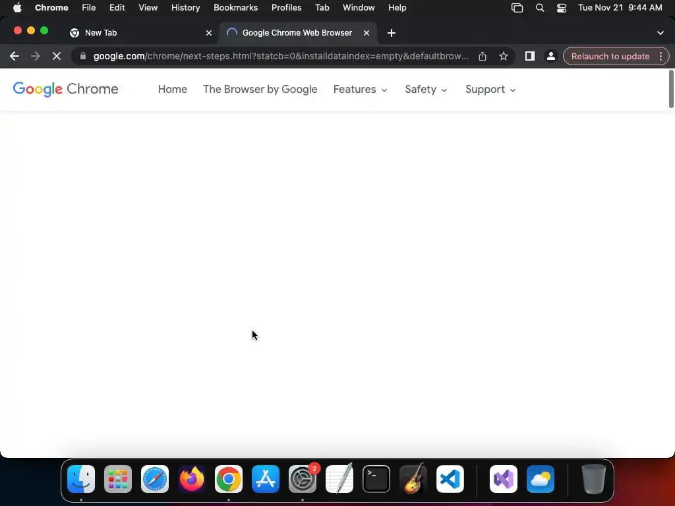Bookmark this tab with the star icon

point(504,57)
